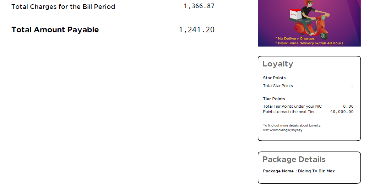Click the 0.00 tier points value
This screenshot has width=369, height=188.
coord(348,107)
